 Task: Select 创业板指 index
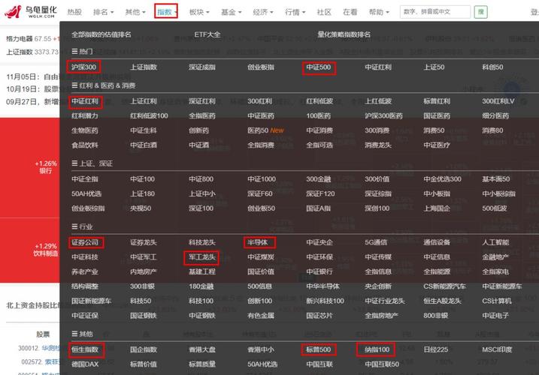(x=261, y=67)
